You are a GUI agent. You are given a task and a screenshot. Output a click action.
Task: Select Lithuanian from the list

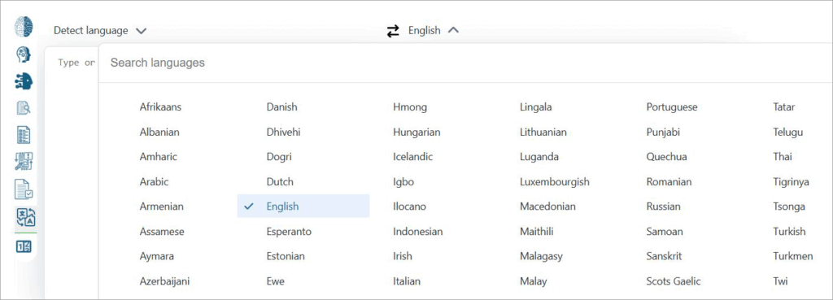(543, 133)
